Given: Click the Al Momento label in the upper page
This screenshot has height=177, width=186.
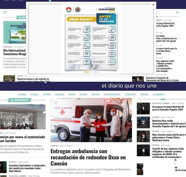Looking at the screenshot, I should 21,17.
